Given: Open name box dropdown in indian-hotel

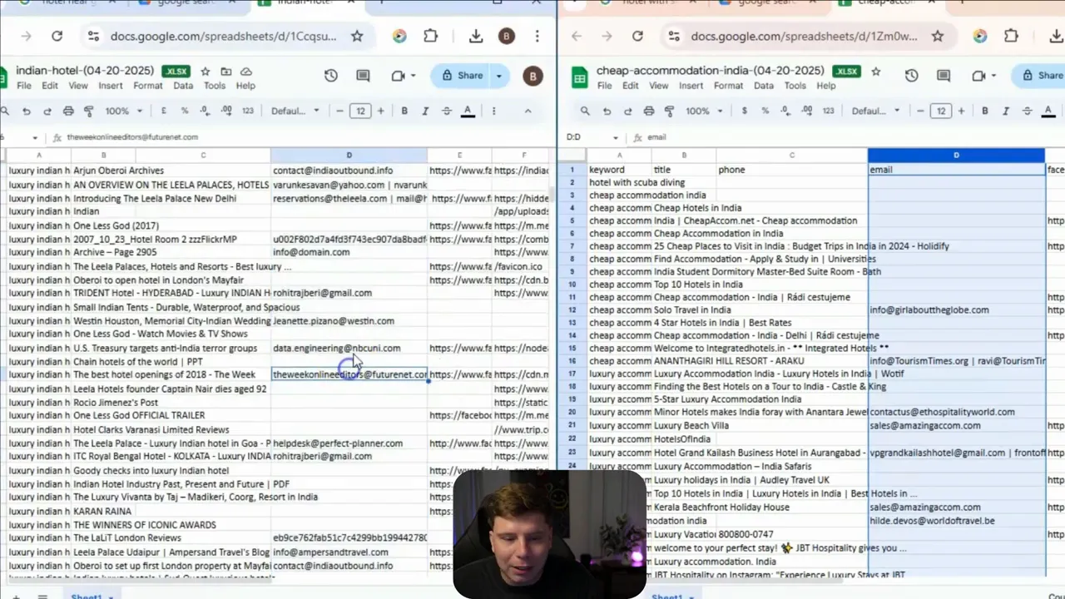Looking at the screenshot, I should click(35, 137).
